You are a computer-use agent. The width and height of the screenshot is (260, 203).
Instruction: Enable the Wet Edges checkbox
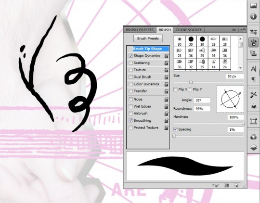point(130,106)
